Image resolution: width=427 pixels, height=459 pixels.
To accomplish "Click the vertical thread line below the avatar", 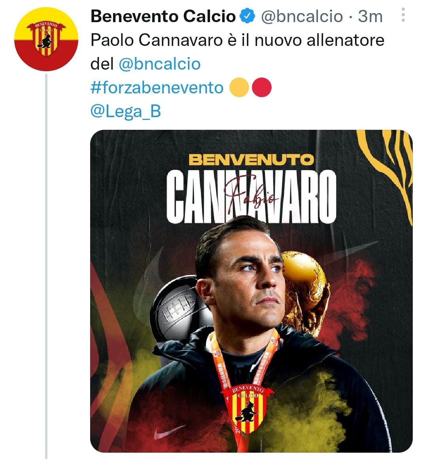I will 46,266.
